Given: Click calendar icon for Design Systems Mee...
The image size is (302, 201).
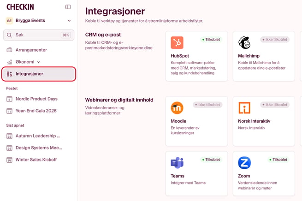Looking at the screenshot, I should click(x=9, y=148).
